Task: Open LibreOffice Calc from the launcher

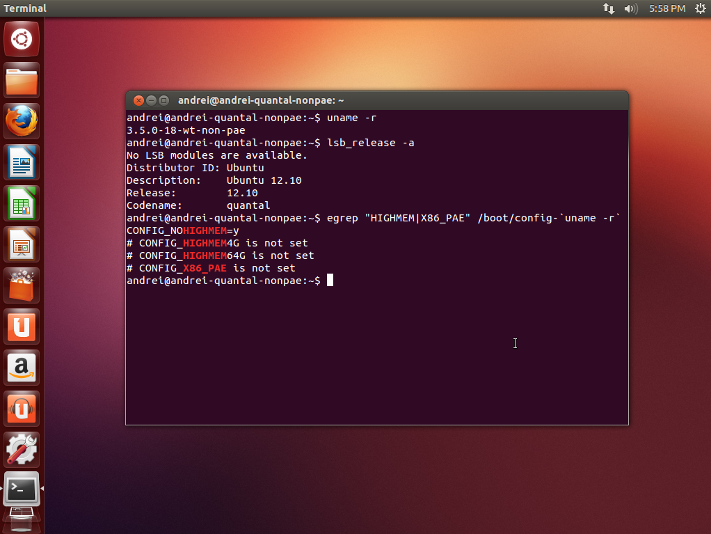Action: coord(21,203)
